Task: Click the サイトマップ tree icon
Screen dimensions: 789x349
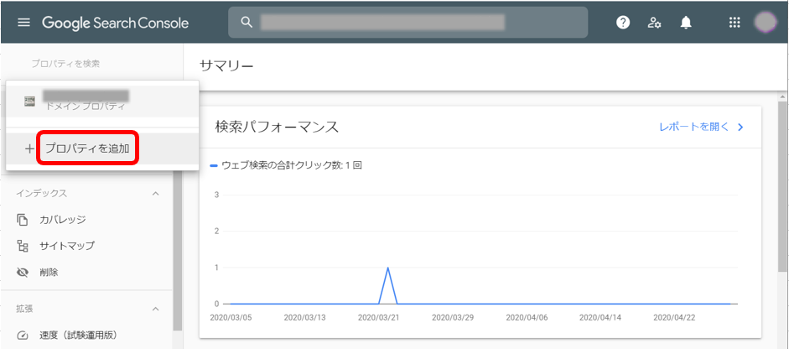Action: (x=22, y=247)
